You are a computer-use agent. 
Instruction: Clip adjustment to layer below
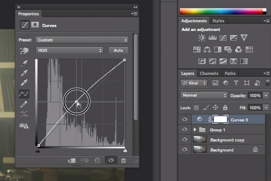72,161
